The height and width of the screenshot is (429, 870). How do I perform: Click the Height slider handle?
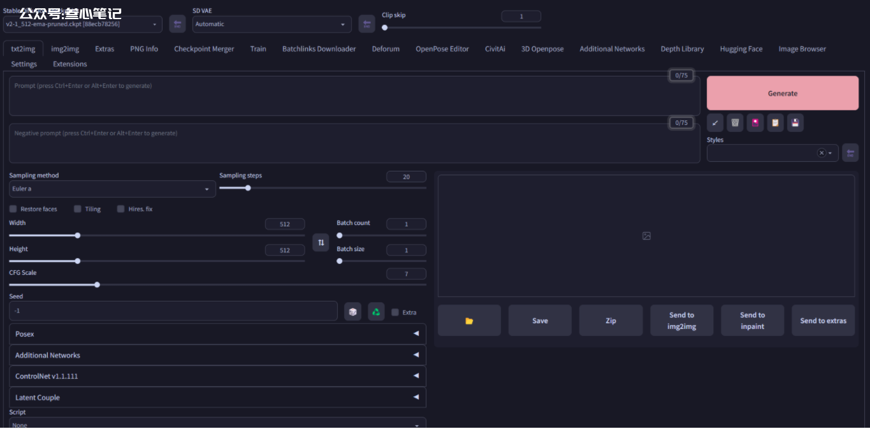(78, 261)
